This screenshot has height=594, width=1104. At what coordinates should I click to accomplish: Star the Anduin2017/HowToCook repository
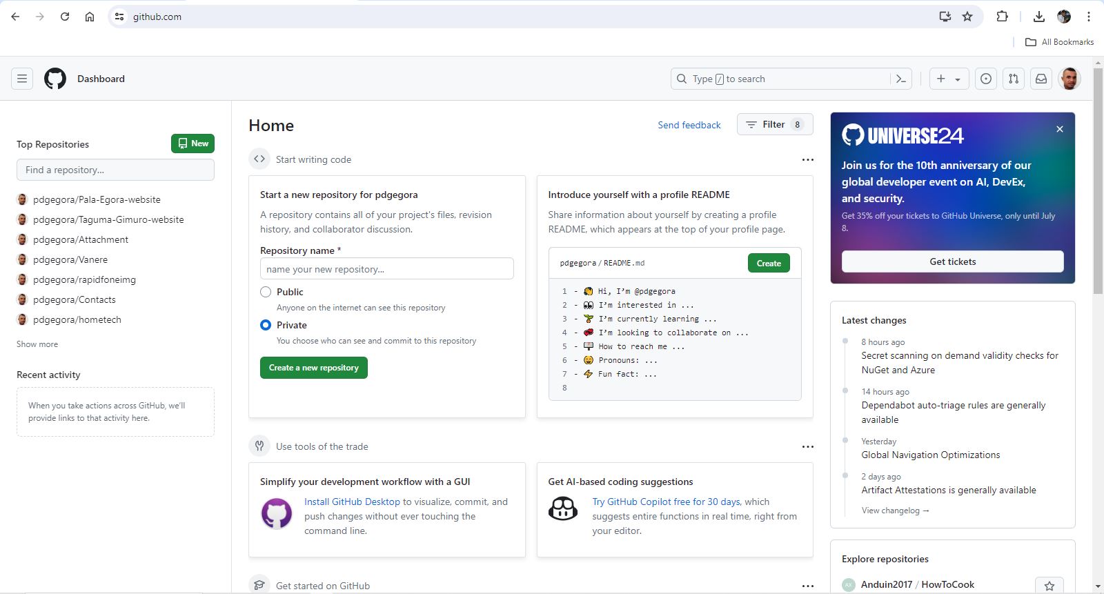(x=1049, y=586)
